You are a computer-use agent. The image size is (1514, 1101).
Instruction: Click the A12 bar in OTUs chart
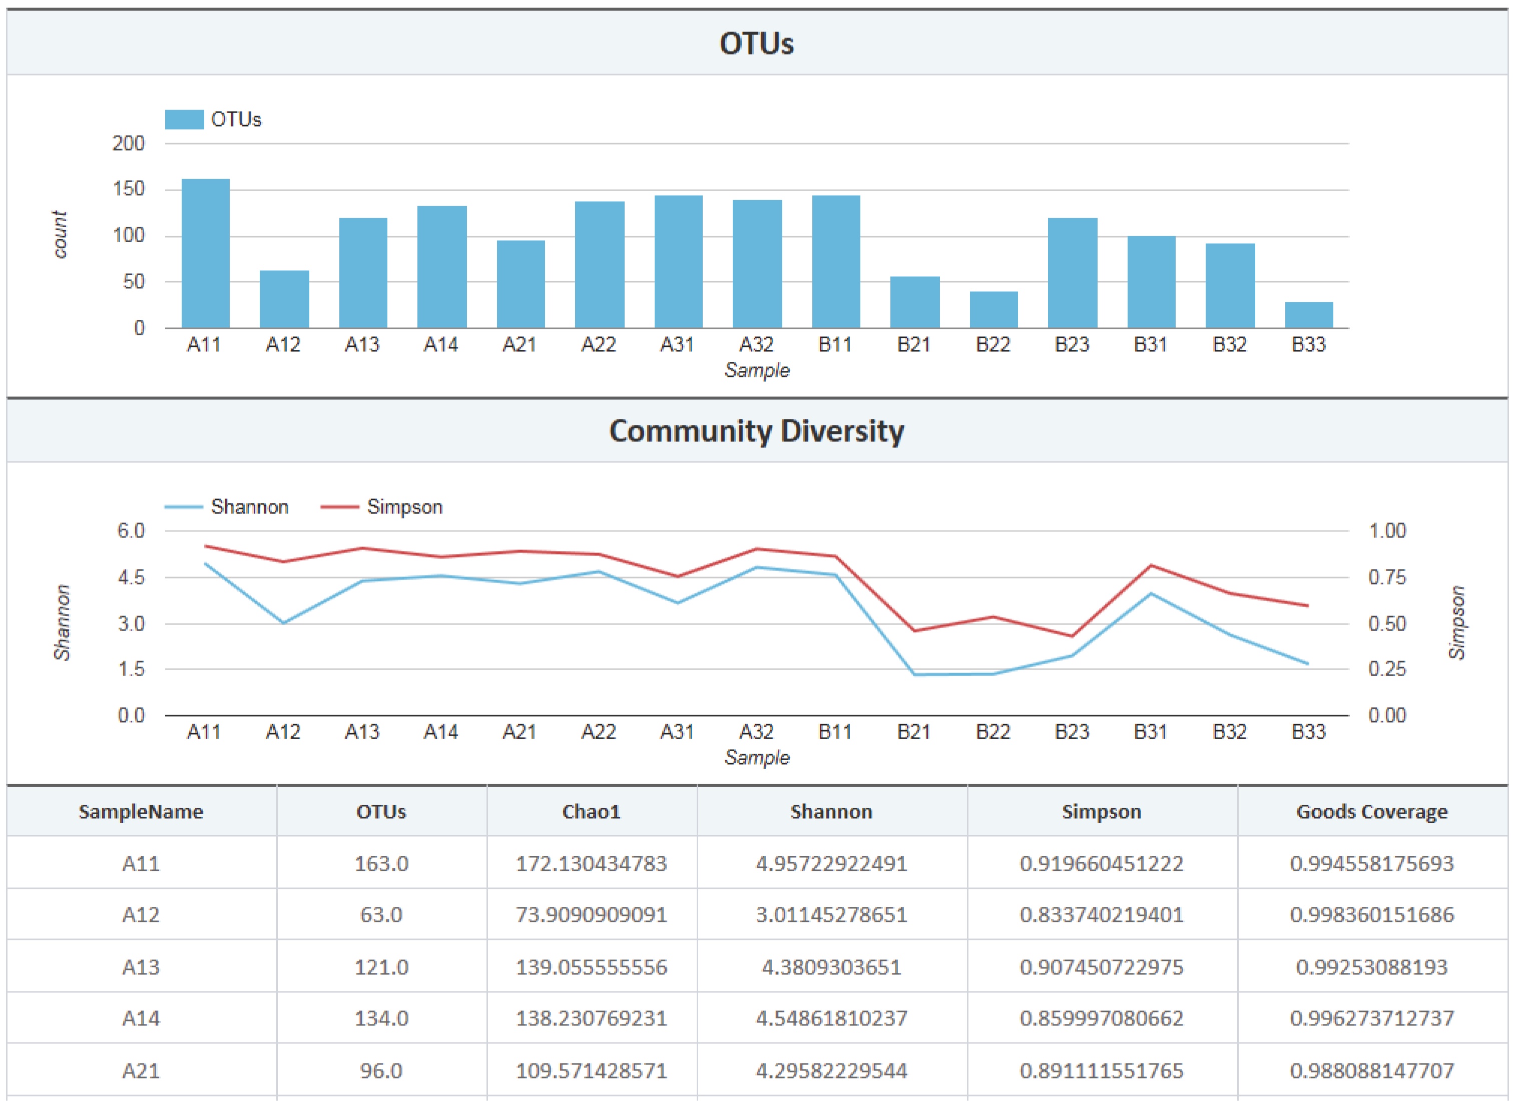pos(284,299)
